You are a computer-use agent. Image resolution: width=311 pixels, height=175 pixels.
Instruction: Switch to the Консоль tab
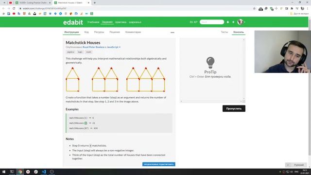tap(239, 32)
